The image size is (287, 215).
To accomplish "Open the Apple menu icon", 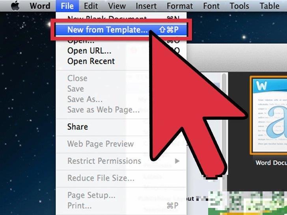I will tap(15, 6).
